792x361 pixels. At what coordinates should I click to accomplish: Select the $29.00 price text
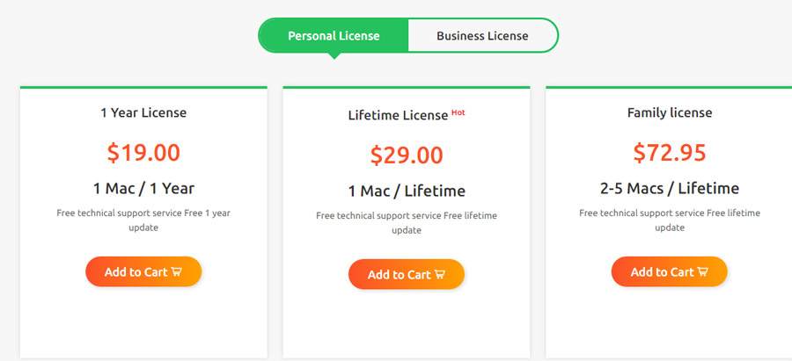pos(406,155)
